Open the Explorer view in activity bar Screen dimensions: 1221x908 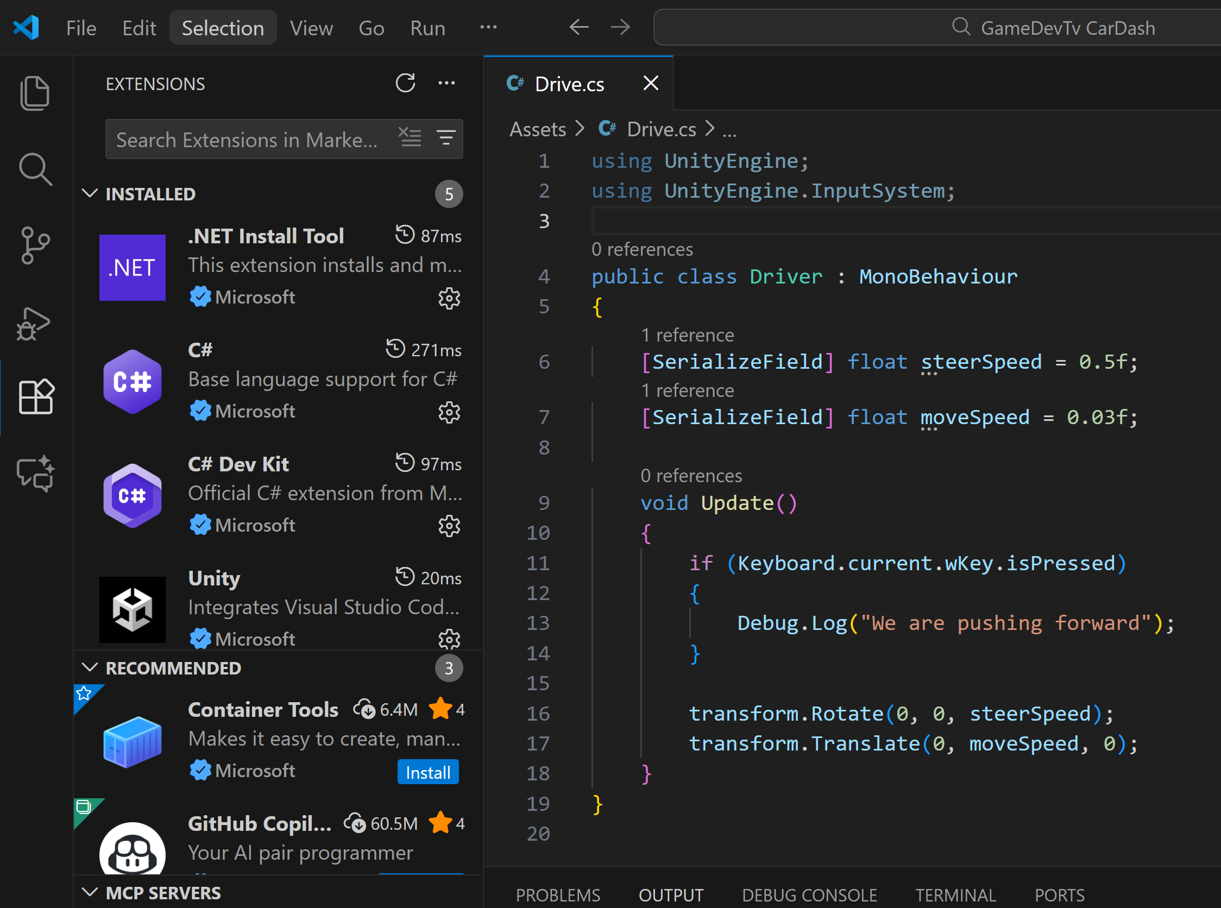[35, 92]
